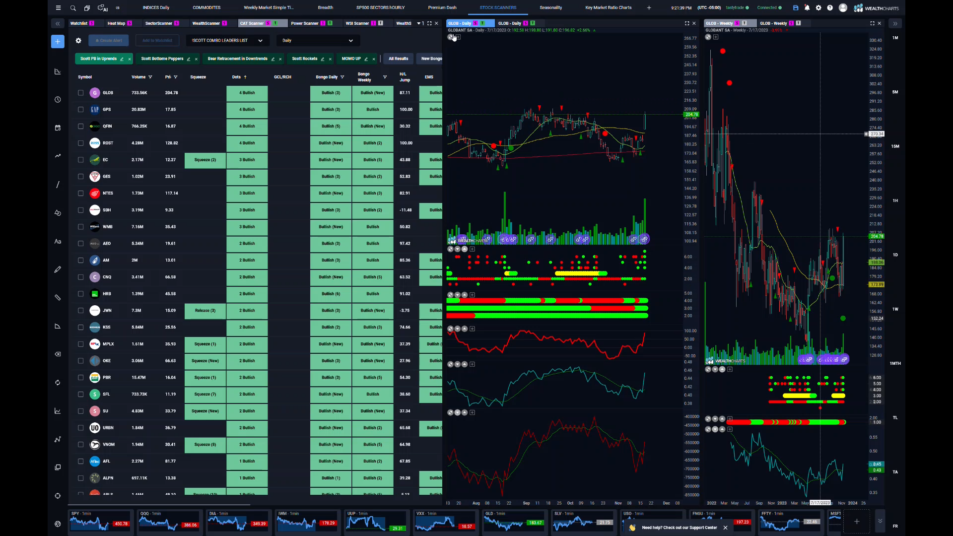953x536 pixels.
Task: Click the Create Alert button
Action: (109, 41)
